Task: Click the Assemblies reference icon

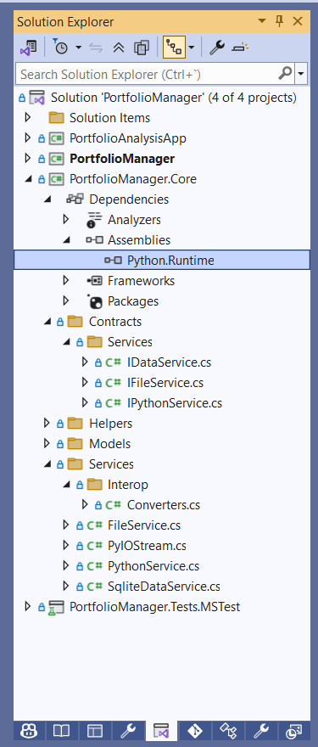Action: tap(94, 240)
